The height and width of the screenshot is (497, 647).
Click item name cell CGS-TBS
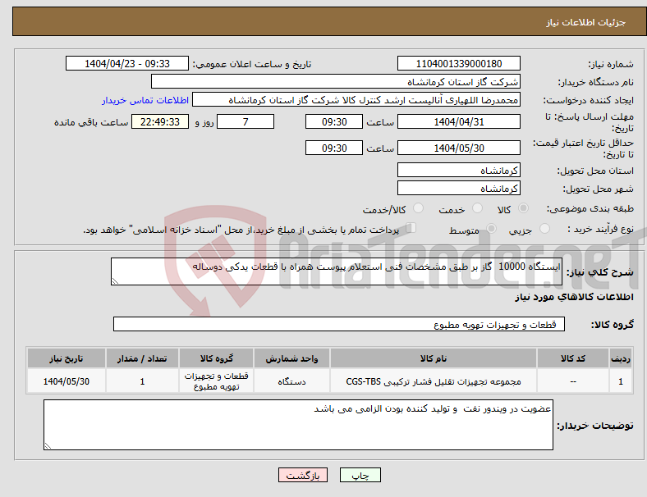(434, 381)
